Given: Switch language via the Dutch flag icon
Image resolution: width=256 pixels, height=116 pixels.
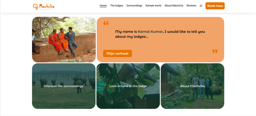Looking at the screenshot, I should 201,6.
